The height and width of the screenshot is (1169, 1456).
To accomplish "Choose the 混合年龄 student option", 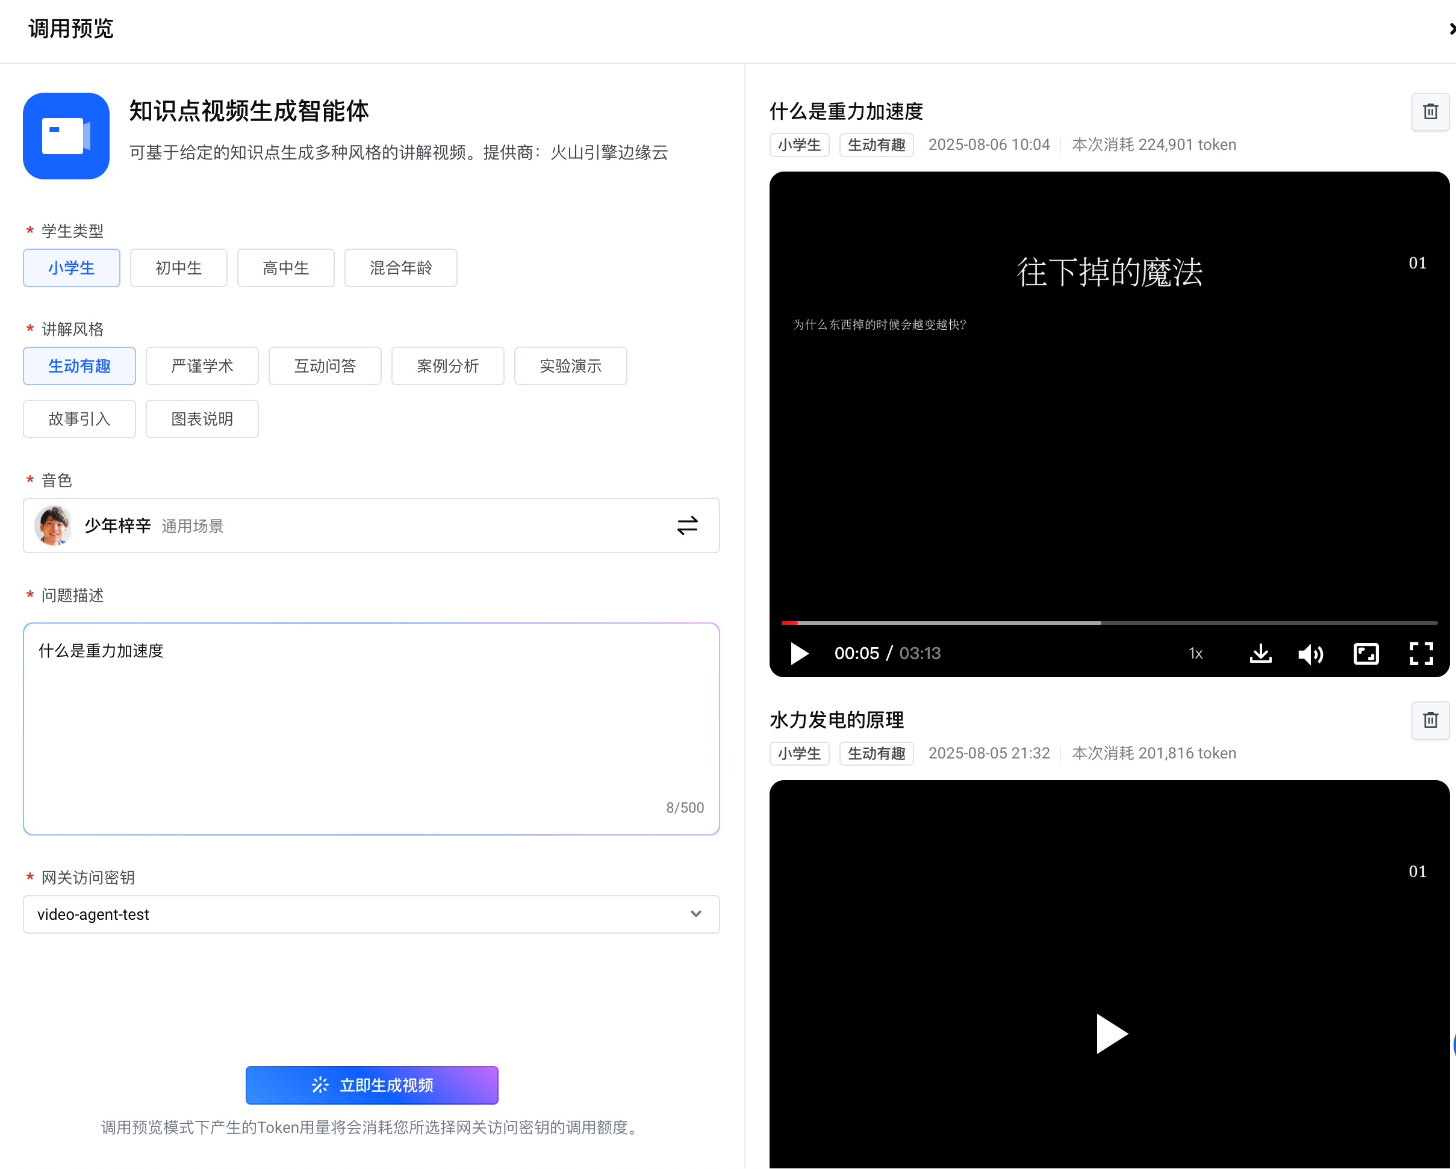I will click(400, 268).
